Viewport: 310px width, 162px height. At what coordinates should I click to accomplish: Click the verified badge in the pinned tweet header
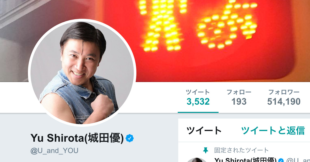[x=281, y=160]
